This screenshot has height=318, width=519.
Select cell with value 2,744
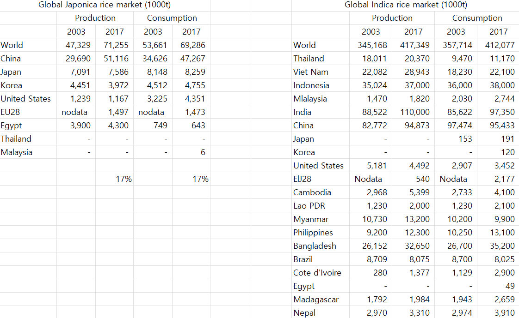coord(505,99)
